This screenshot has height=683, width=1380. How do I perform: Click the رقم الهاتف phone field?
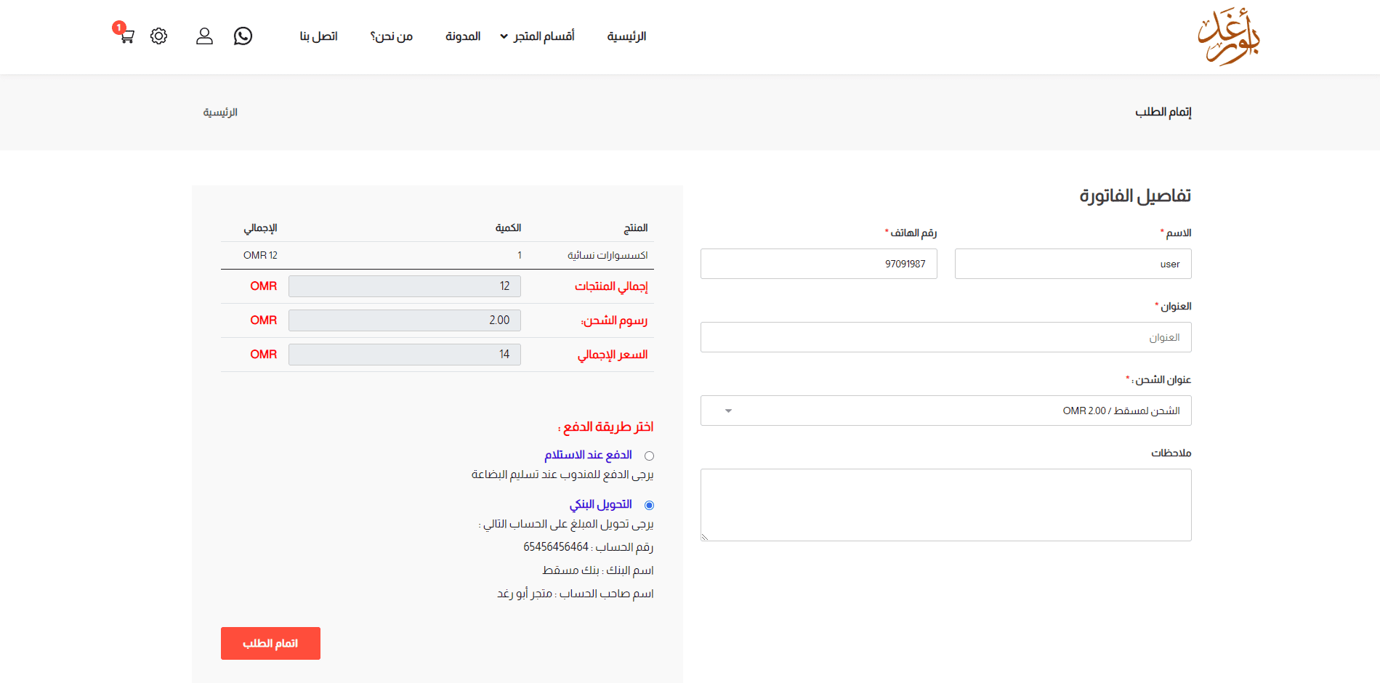[818, 264]
